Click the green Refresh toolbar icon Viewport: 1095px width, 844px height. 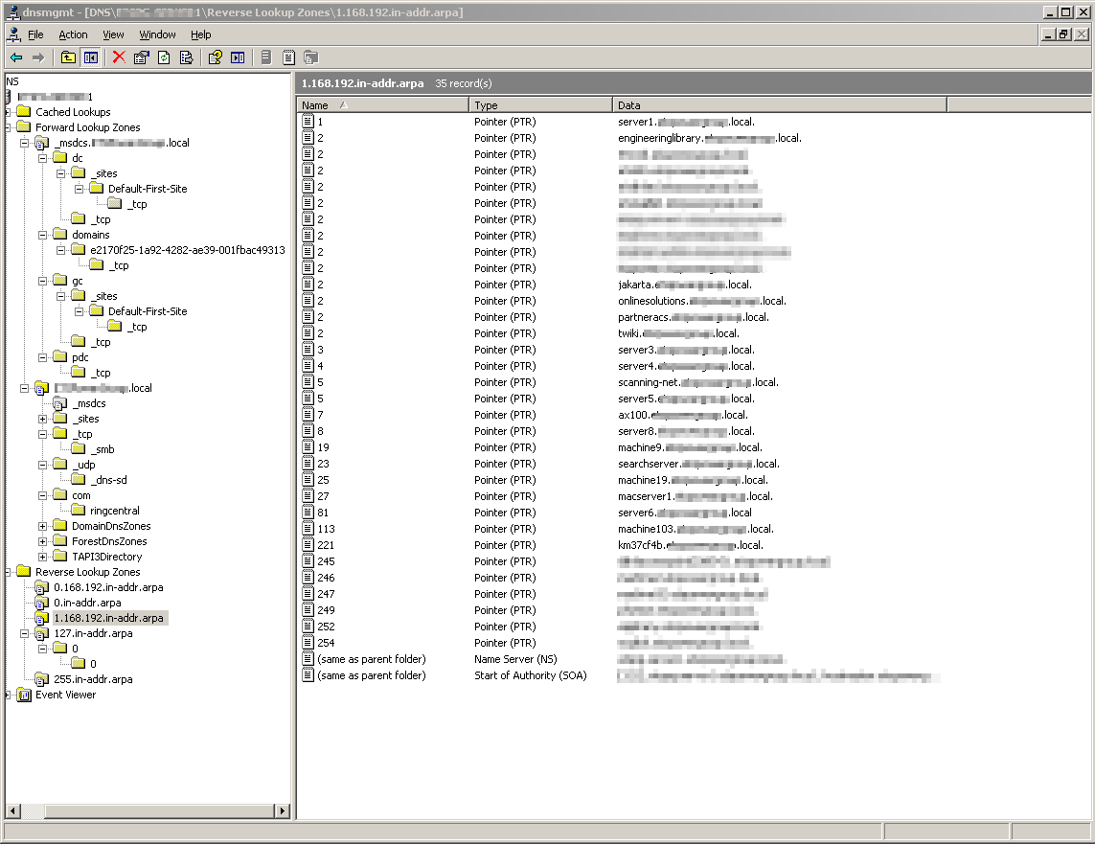click(164, 57)
